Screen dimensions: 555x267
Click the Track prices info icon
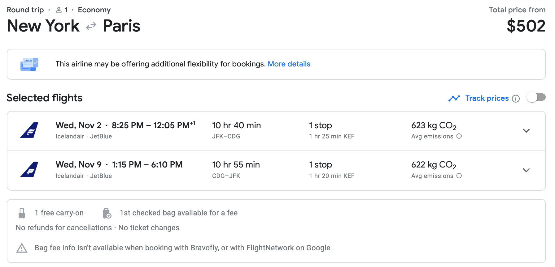(x=516, y=99)
